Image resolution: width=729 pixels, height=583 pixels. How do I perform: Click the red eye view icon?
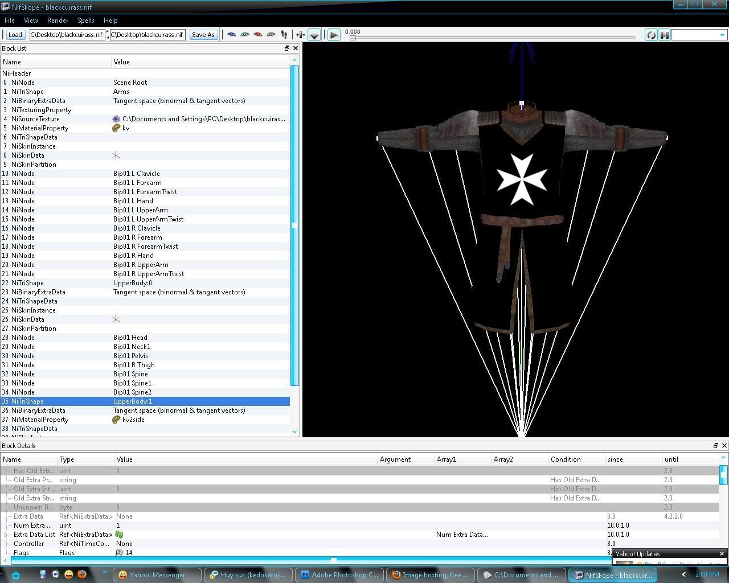click(x=257, y=35)
